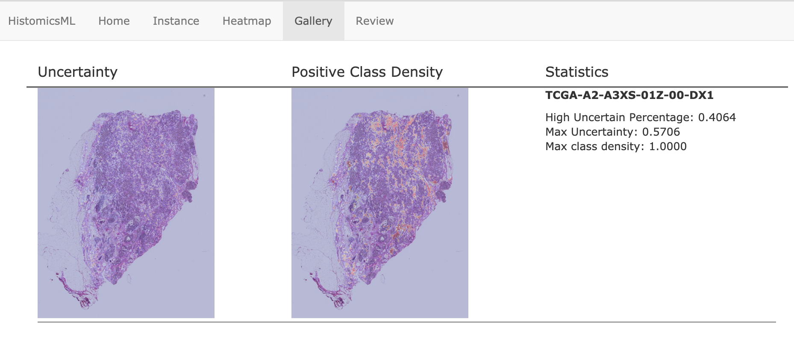794x337 pixels.
Task: Click the High Uncertain Percentage label
Action: click(619, 117)
